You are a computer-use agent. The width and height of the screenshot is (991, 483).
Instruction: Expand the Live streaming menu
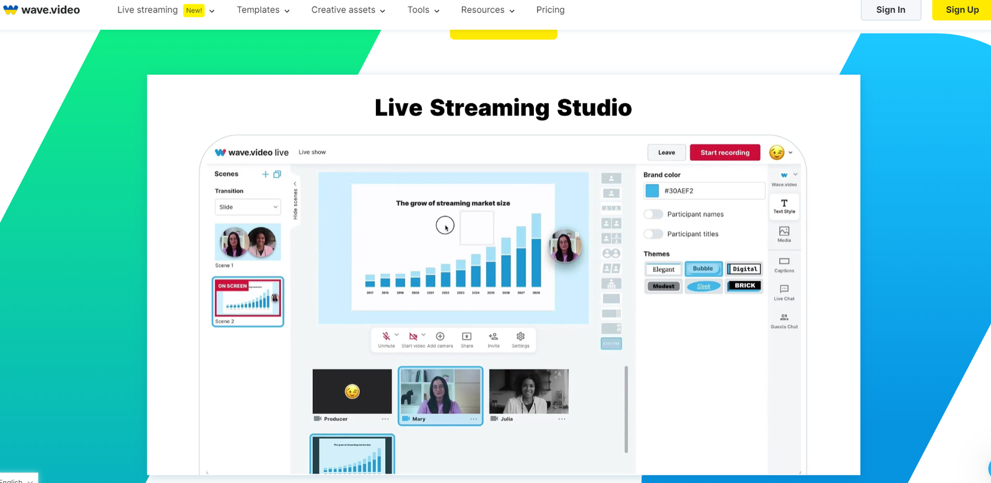(x=166, y=10)
